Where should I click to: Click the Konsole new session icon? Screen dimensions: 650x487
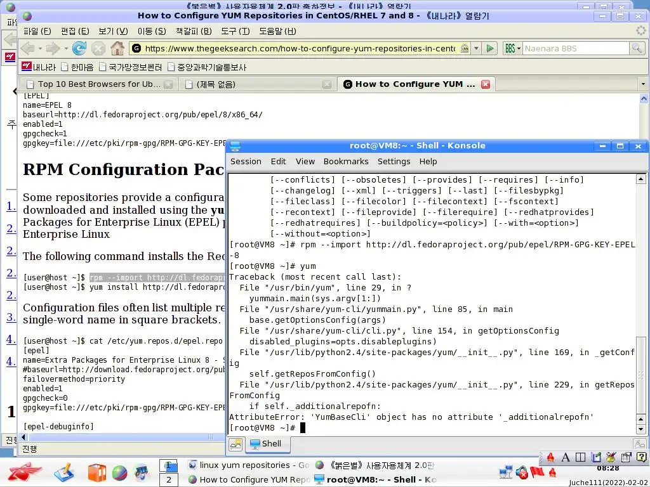[x=236, y=445]
